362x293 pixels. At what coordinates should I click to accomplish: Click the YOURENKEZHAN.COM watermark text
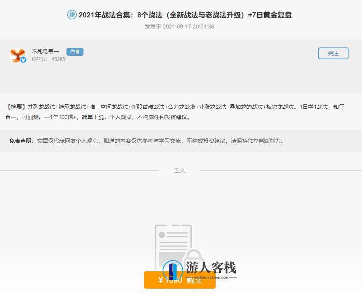click(212, 278)
